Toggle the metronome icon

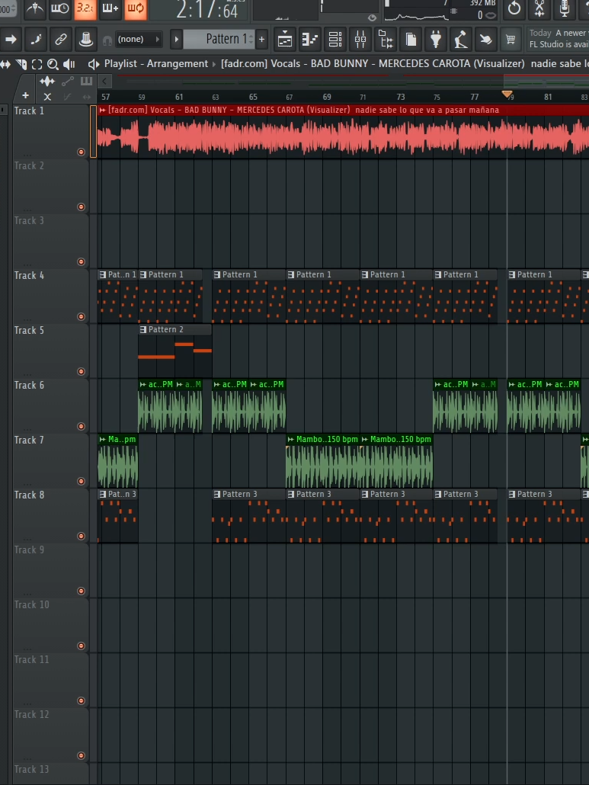click(x=34, y=8)
